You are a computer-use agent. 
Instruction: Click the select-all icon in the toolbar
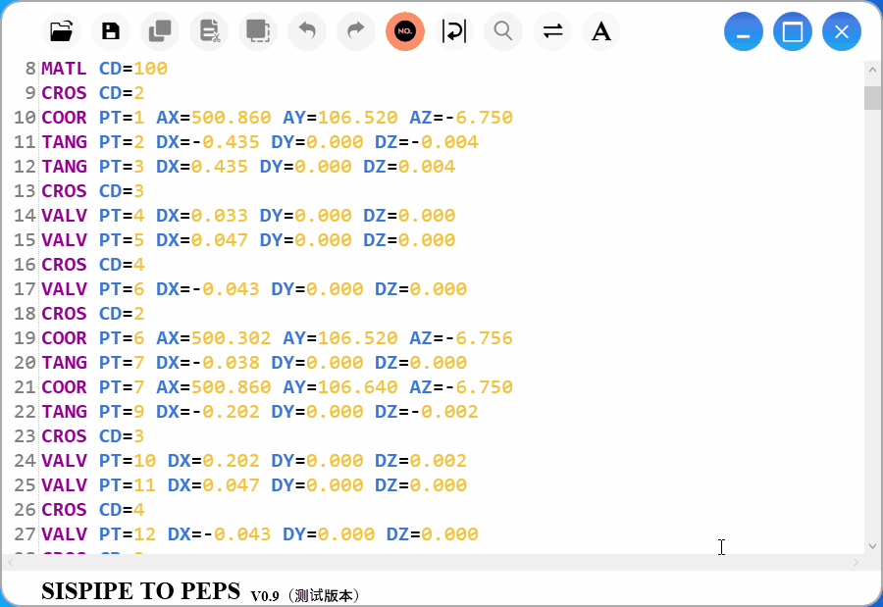[258, 31]
